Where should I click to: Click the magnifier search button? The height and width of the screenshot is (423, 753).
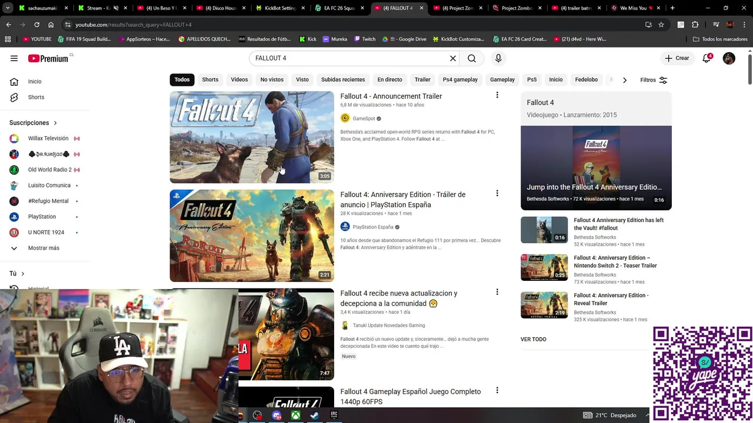tap(472, 58)
